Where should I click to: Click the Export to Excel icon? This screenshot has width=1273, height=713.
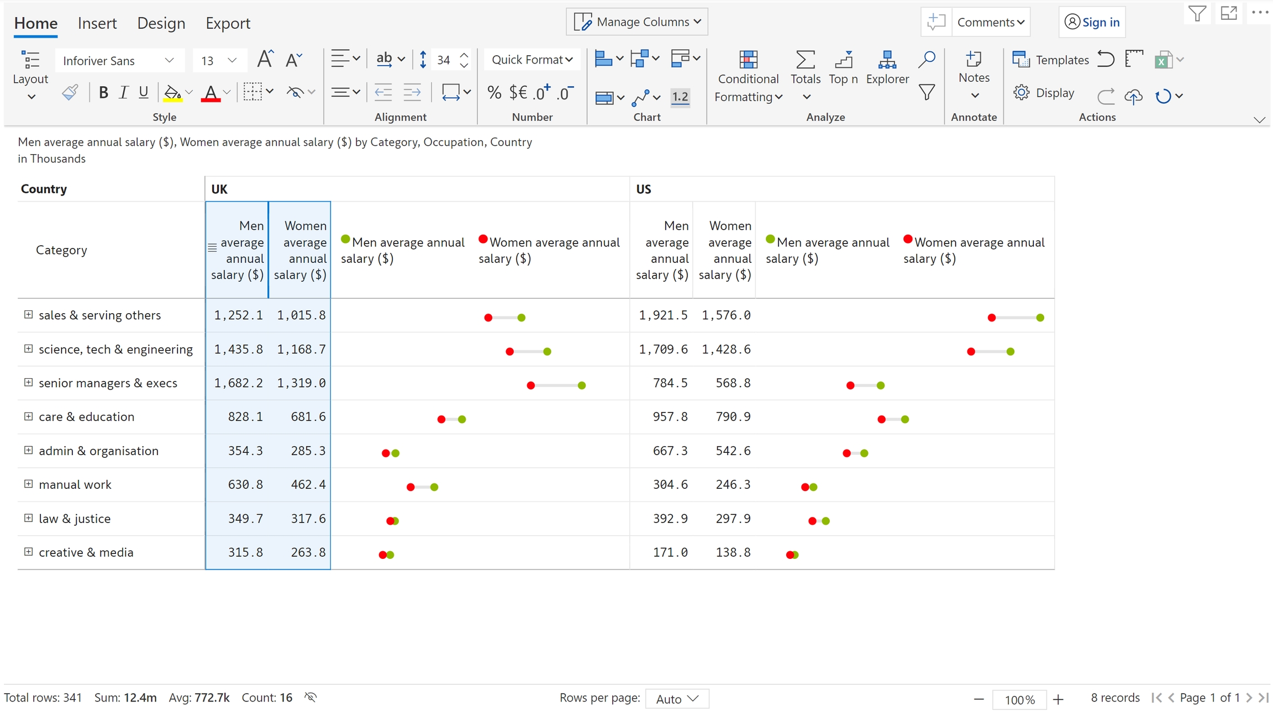(x=1163, y=60)
